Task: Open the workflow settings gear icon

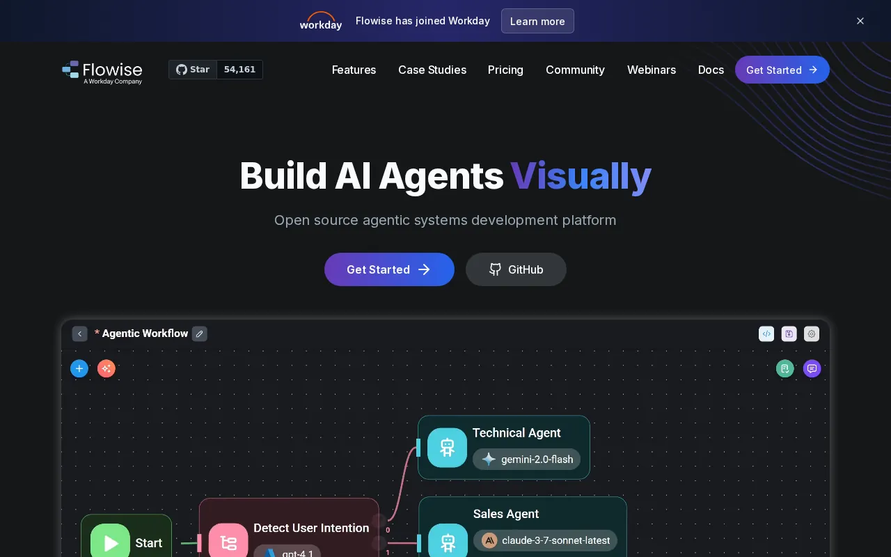Action: 812,334
